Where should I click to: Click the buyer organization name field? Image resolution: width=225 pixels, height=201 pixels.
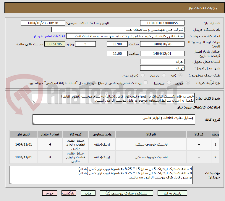click(x=118, y=30)
